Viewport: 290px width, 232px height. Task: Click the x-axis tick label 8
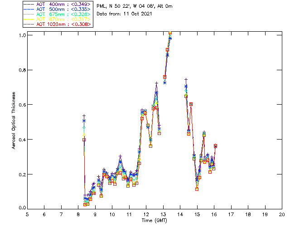78,214
